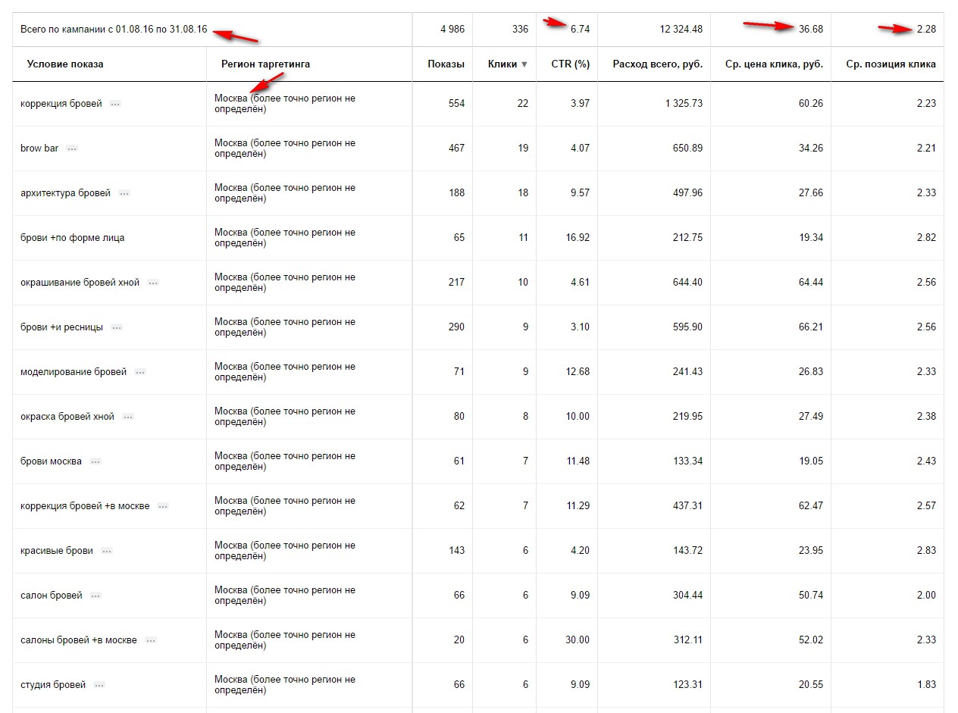This screenshot has width=958, height=713.
Task: Click total clicks value 336
Action: coord(520,30)
